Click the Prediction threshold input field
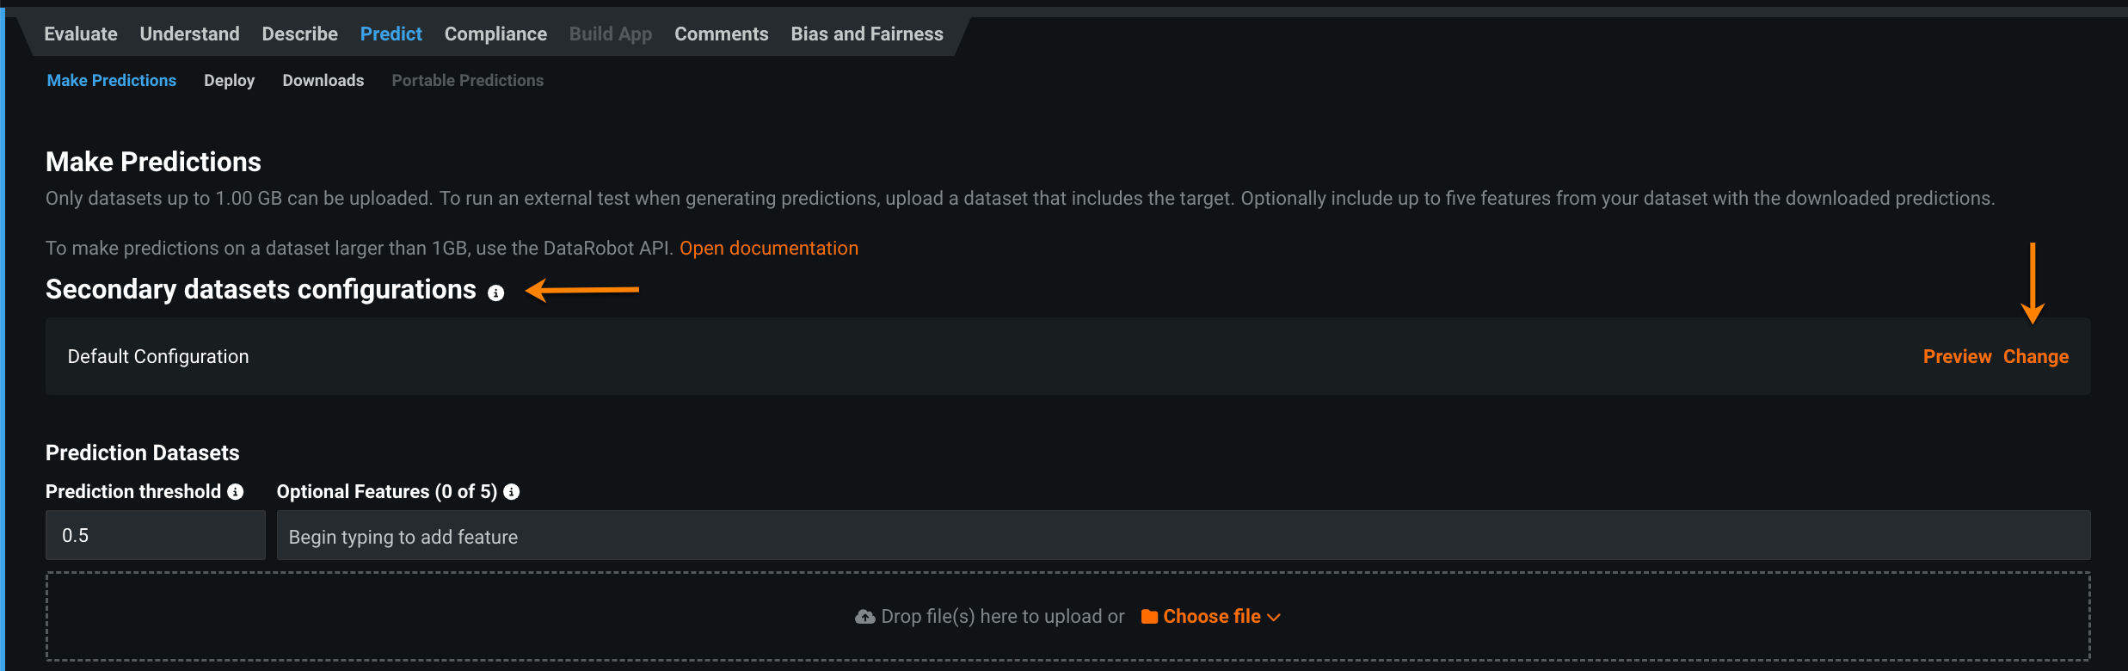Screen dimensions: 2128x671 (156, 536)
